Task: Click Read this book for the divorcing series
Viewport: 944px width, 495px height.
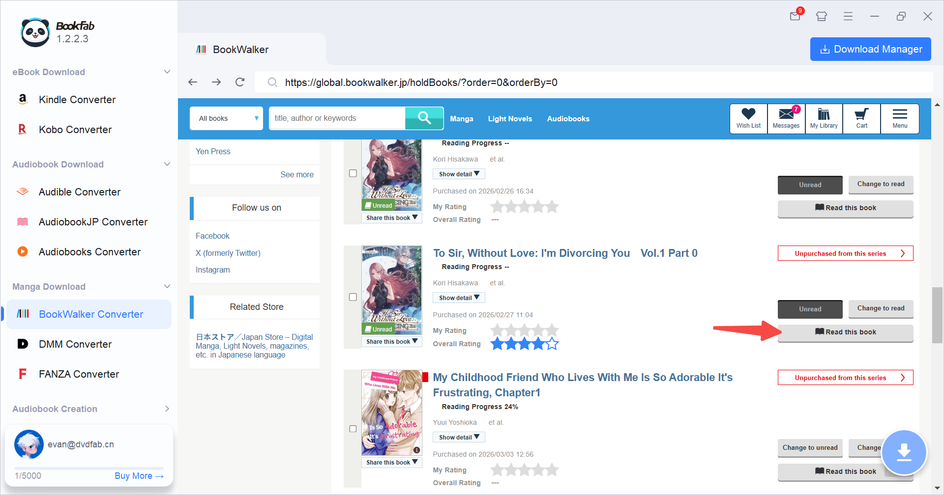Action: coord(845,332)
